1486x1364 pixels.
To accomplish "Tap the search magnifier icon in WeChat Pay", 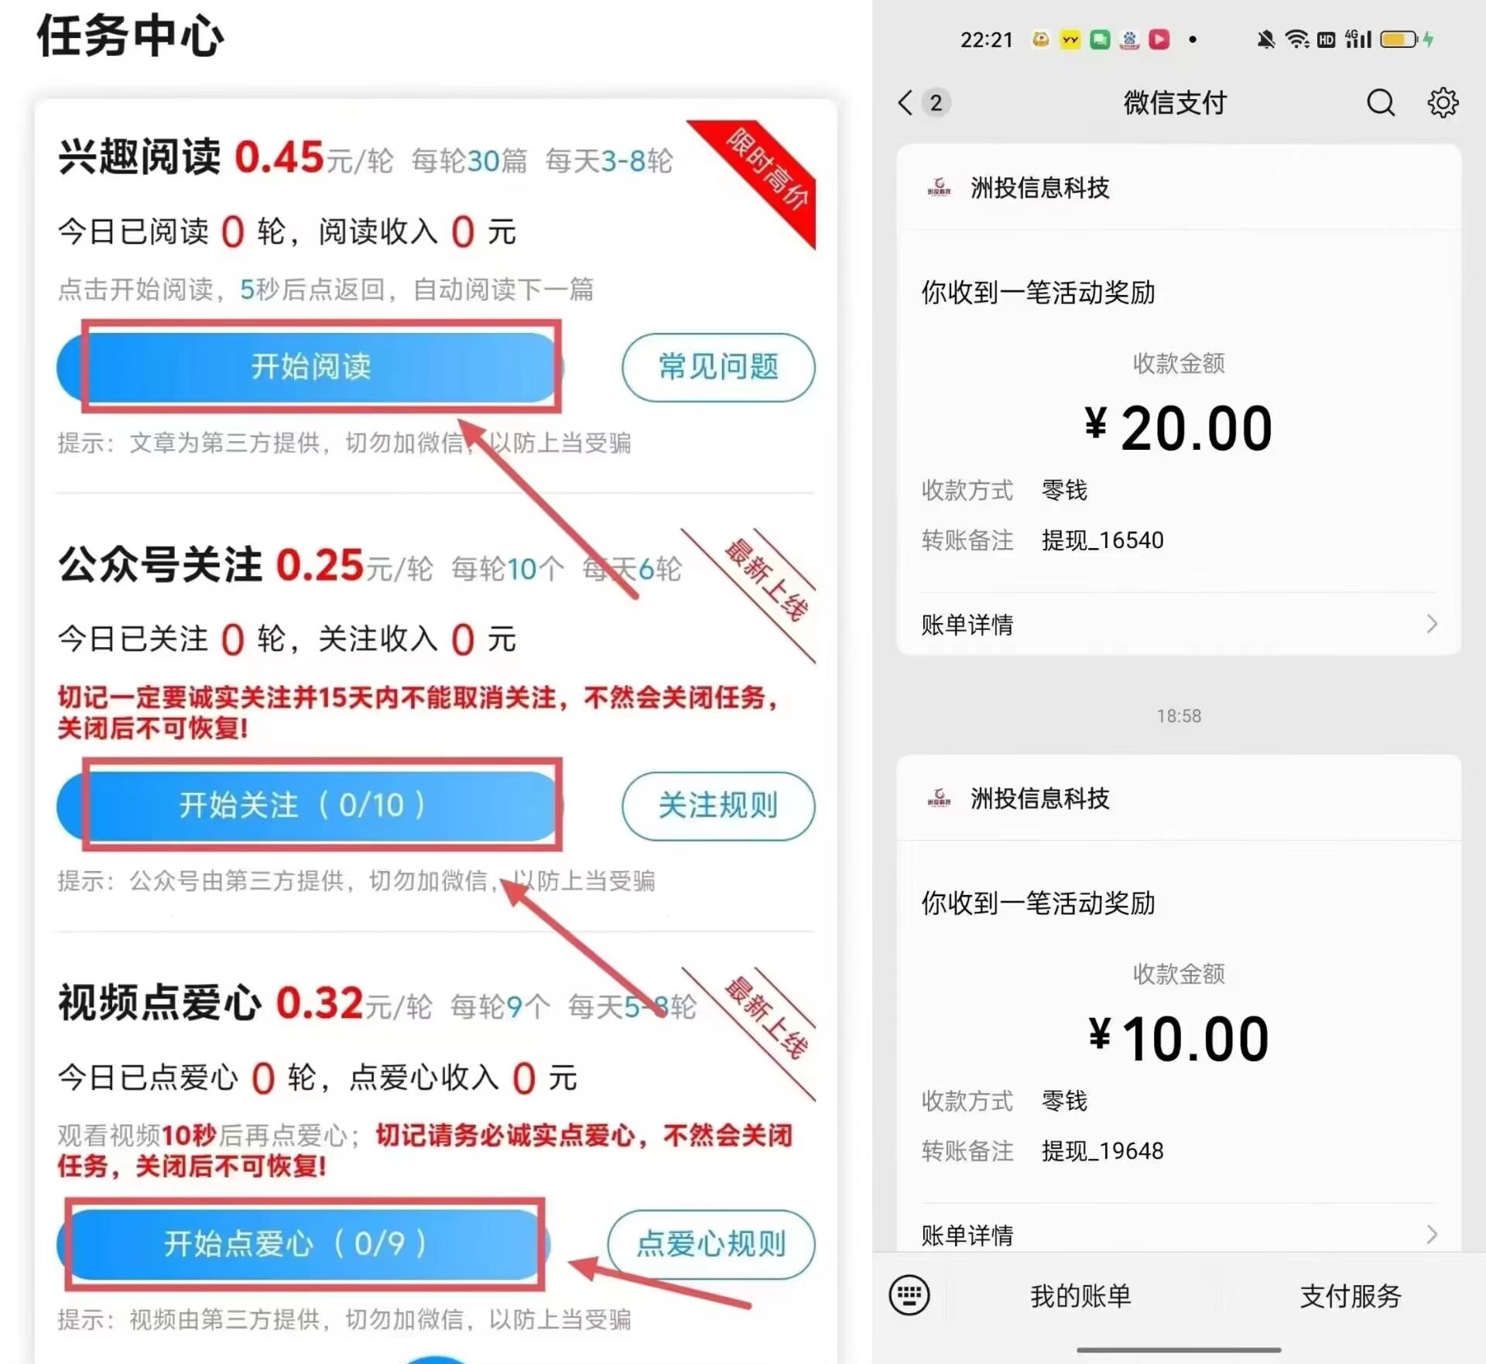I will tap(1380, 102).
